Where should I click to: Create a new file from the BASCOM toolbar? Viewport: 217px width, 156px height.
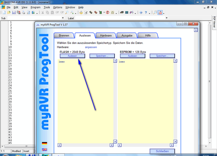point(4,12)
